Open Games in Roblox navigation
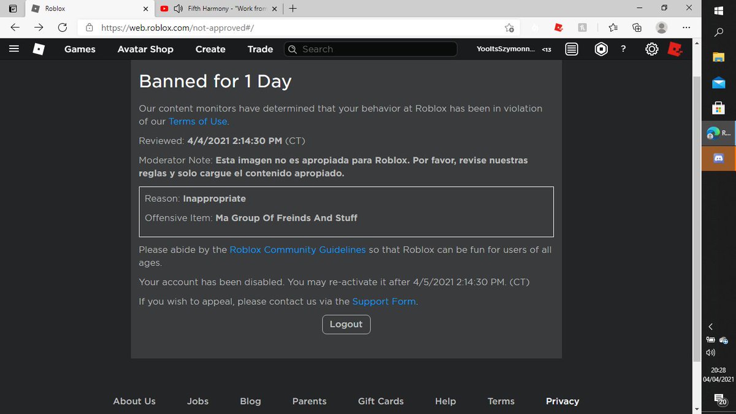736x414 pixels. [80, 49]
